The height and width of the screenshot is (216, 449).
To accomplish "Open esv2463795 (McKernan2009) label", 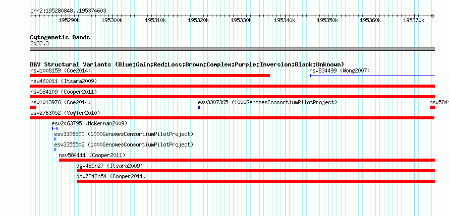I will (89, 123).
